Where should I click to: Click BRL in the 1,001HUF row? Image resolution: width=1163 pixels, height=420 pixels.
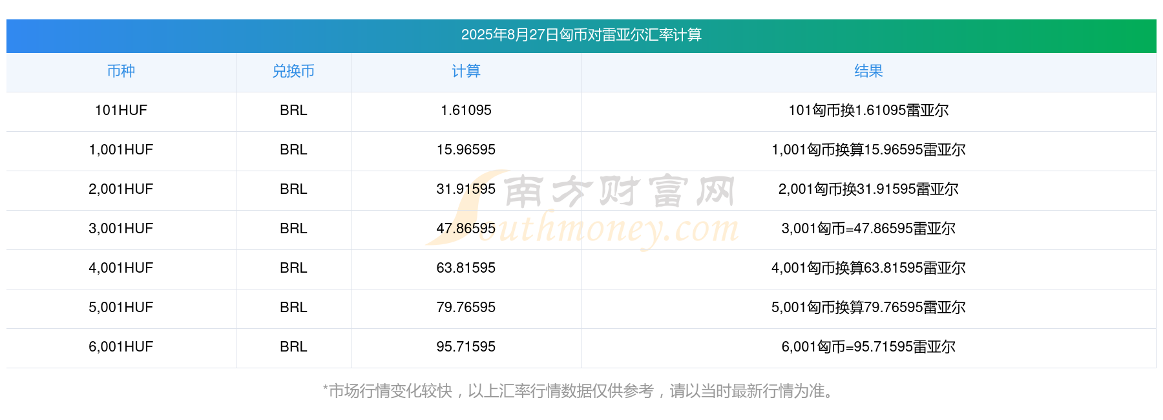click(x=293, y=150)
